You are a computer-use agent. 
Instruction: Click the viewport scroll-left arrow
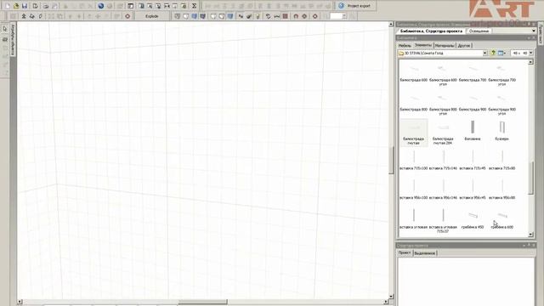click(x=20, y=302)
